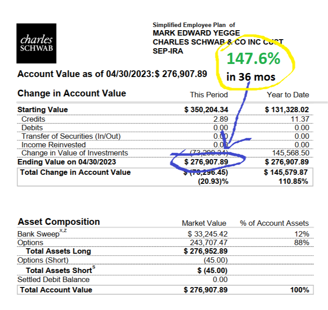The image size is (328, 310).
Task: Click the circled Ending Value $276,907.89
Action: (x=207, y=162)
